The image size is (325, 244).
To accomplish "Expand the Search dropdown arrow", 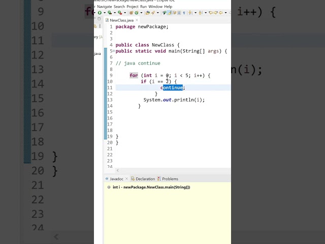I will (x=158, y=13).
